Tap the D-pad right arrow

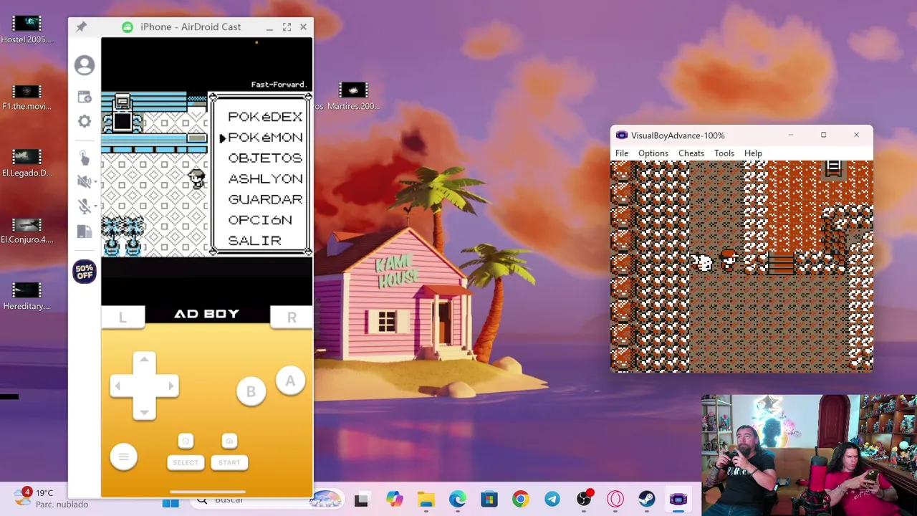point(170,386)
